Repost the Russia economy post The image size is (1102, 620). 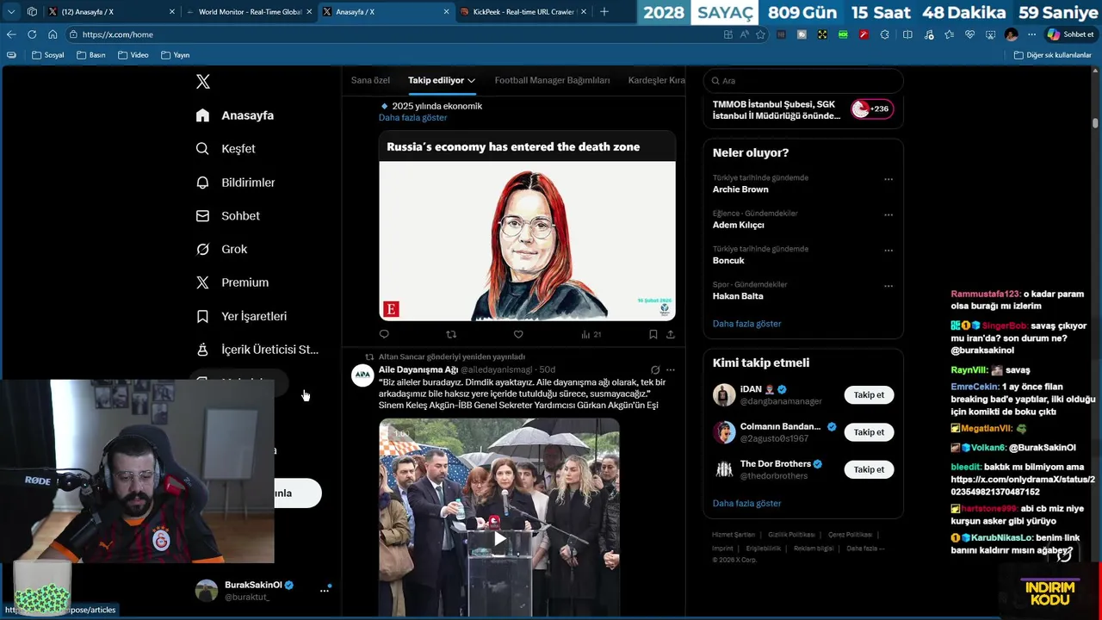pyautogui.click(x=451, y=334)
